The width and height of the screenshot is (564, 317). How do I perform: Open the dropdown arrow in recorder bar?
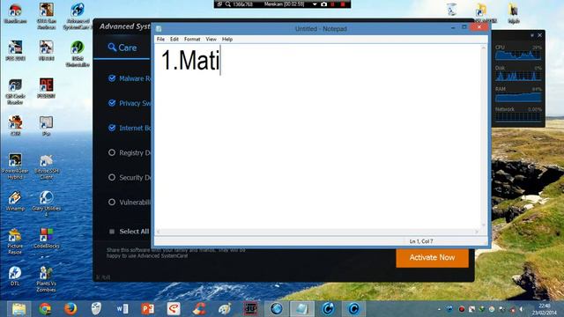coord(315,4)
